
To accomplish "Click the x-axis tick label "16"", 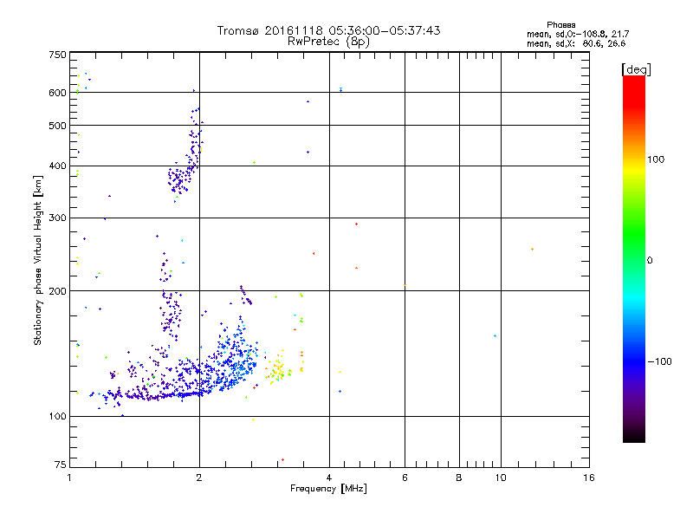I will click(589, 478).
